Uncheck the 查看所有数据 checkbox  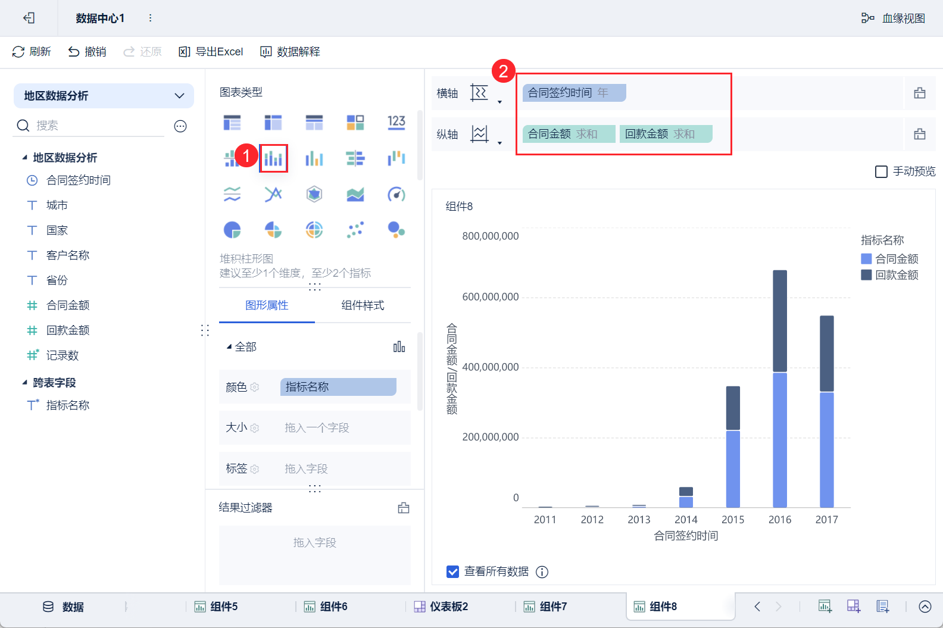452,571
